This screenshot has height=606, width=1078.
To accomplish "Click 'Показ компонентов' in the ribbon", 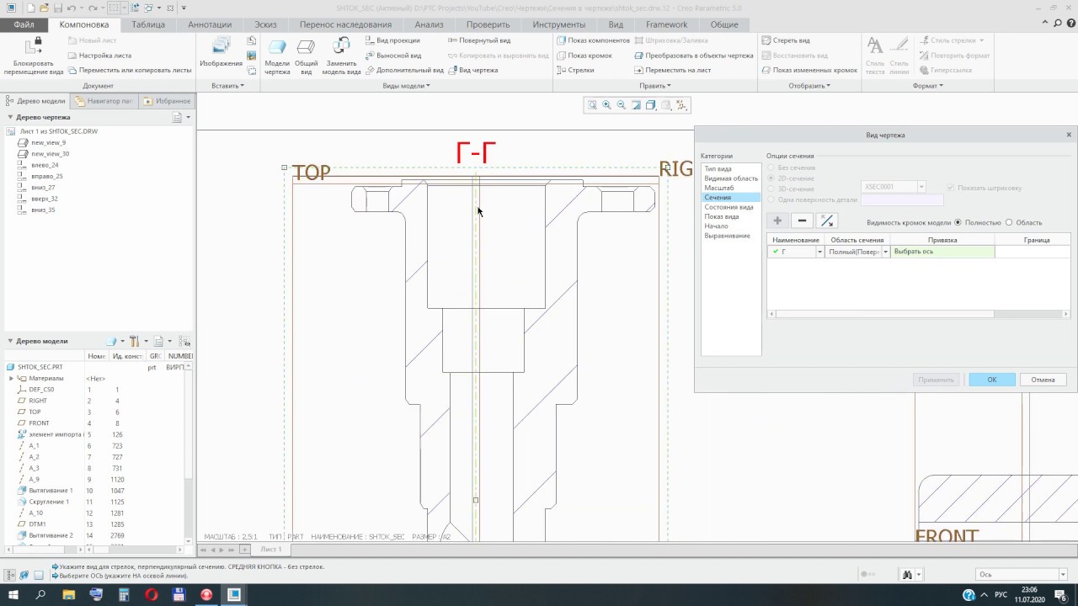I will pyautogui.click(x=593, y=40).
